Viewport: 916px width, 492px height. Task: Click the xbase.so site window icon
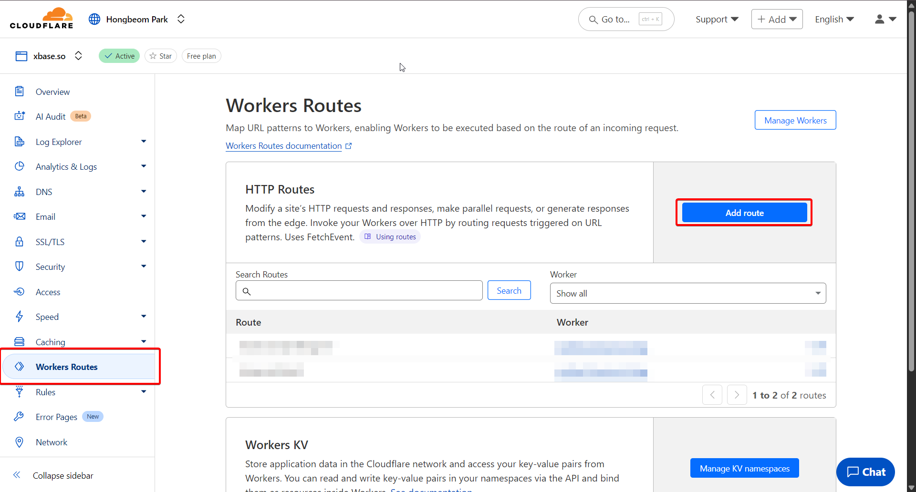(x=21, y=56)
